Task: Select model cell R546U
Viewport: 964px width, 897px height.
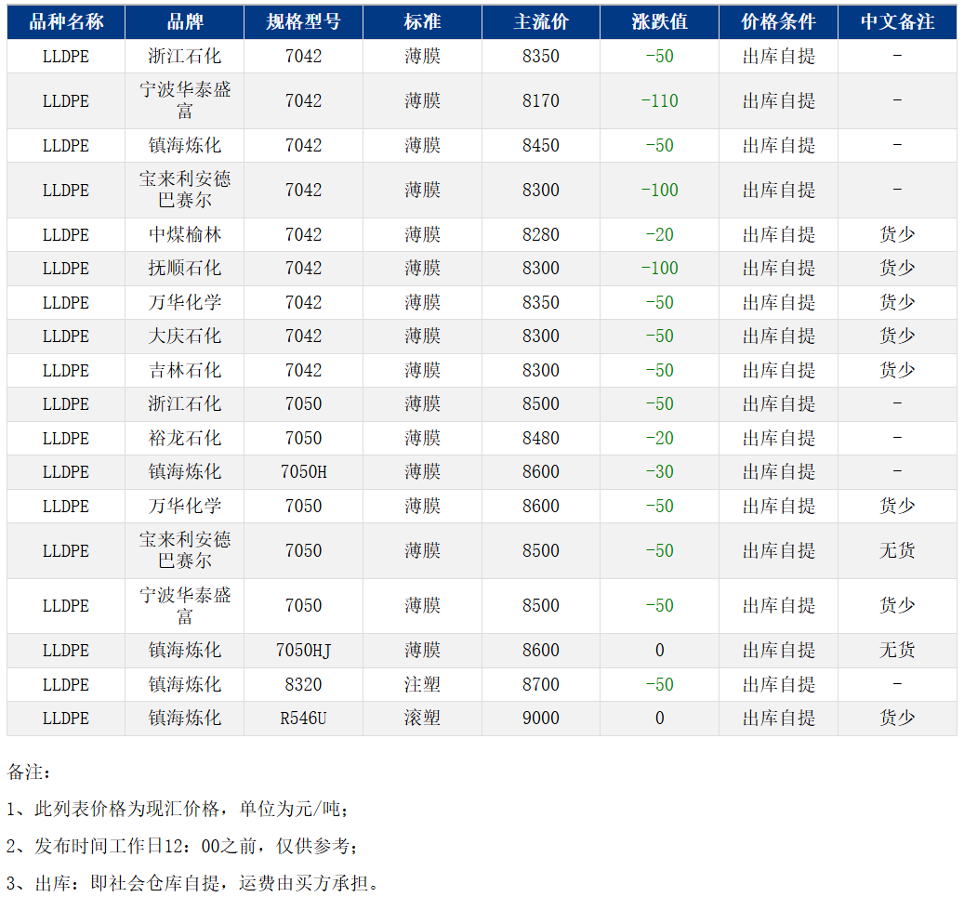Action: 303,719
